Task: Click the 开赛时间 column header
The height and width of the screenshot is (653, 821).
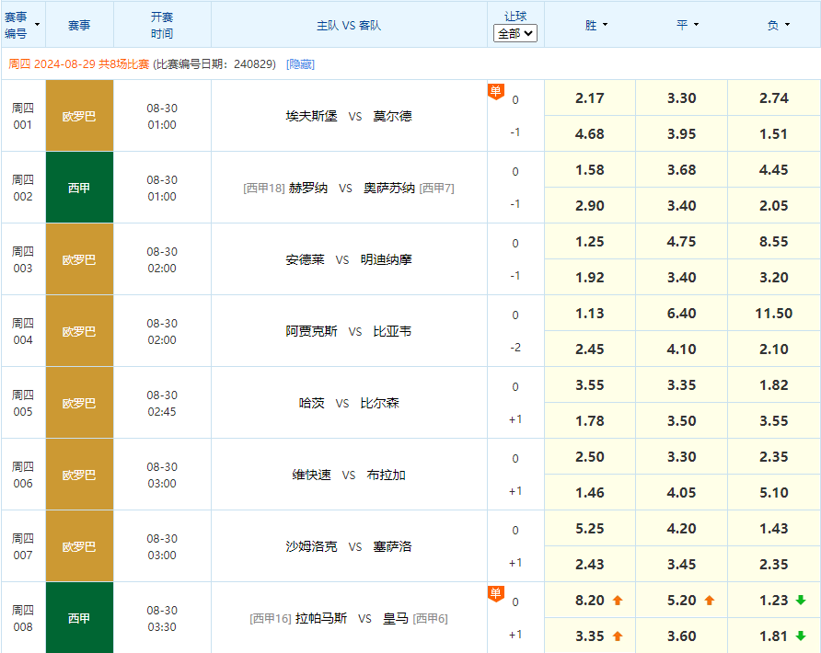Action: 162,25
